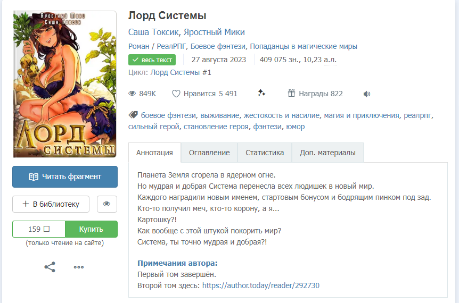Open the author.today reader link
Viewport: 459px width, 303px height.
pyautogui.click(x=260, y=285)
